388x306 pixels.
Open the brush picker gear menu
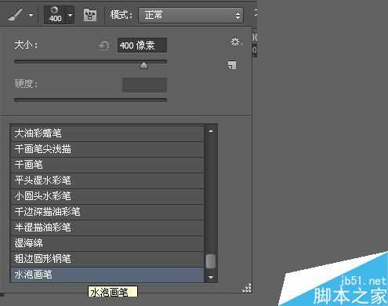[x=236, y=42]
